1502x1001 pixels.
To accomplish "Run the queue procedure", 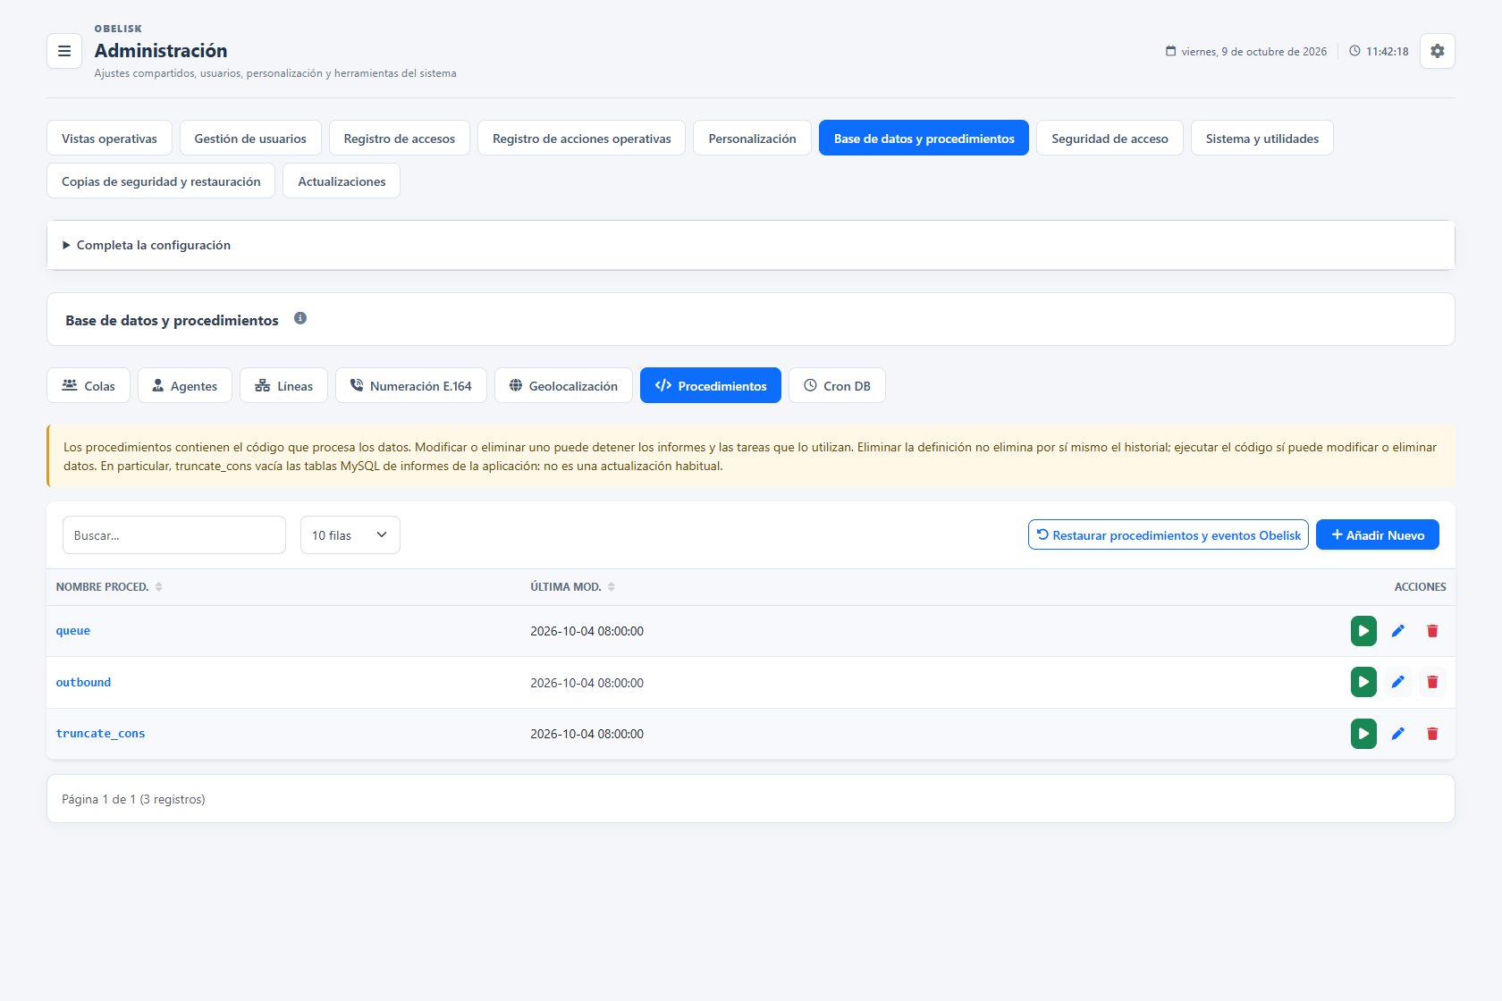I will pyautogui.click(x=1363, y=631).
